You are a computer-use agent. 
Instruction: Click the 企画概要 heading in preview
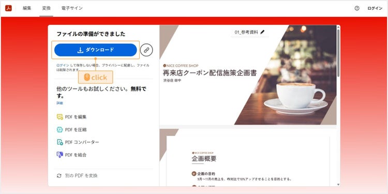click(204, 159)
